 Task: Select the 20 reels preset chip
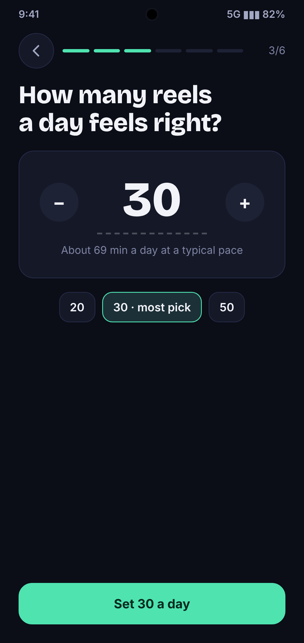[77, 307]
